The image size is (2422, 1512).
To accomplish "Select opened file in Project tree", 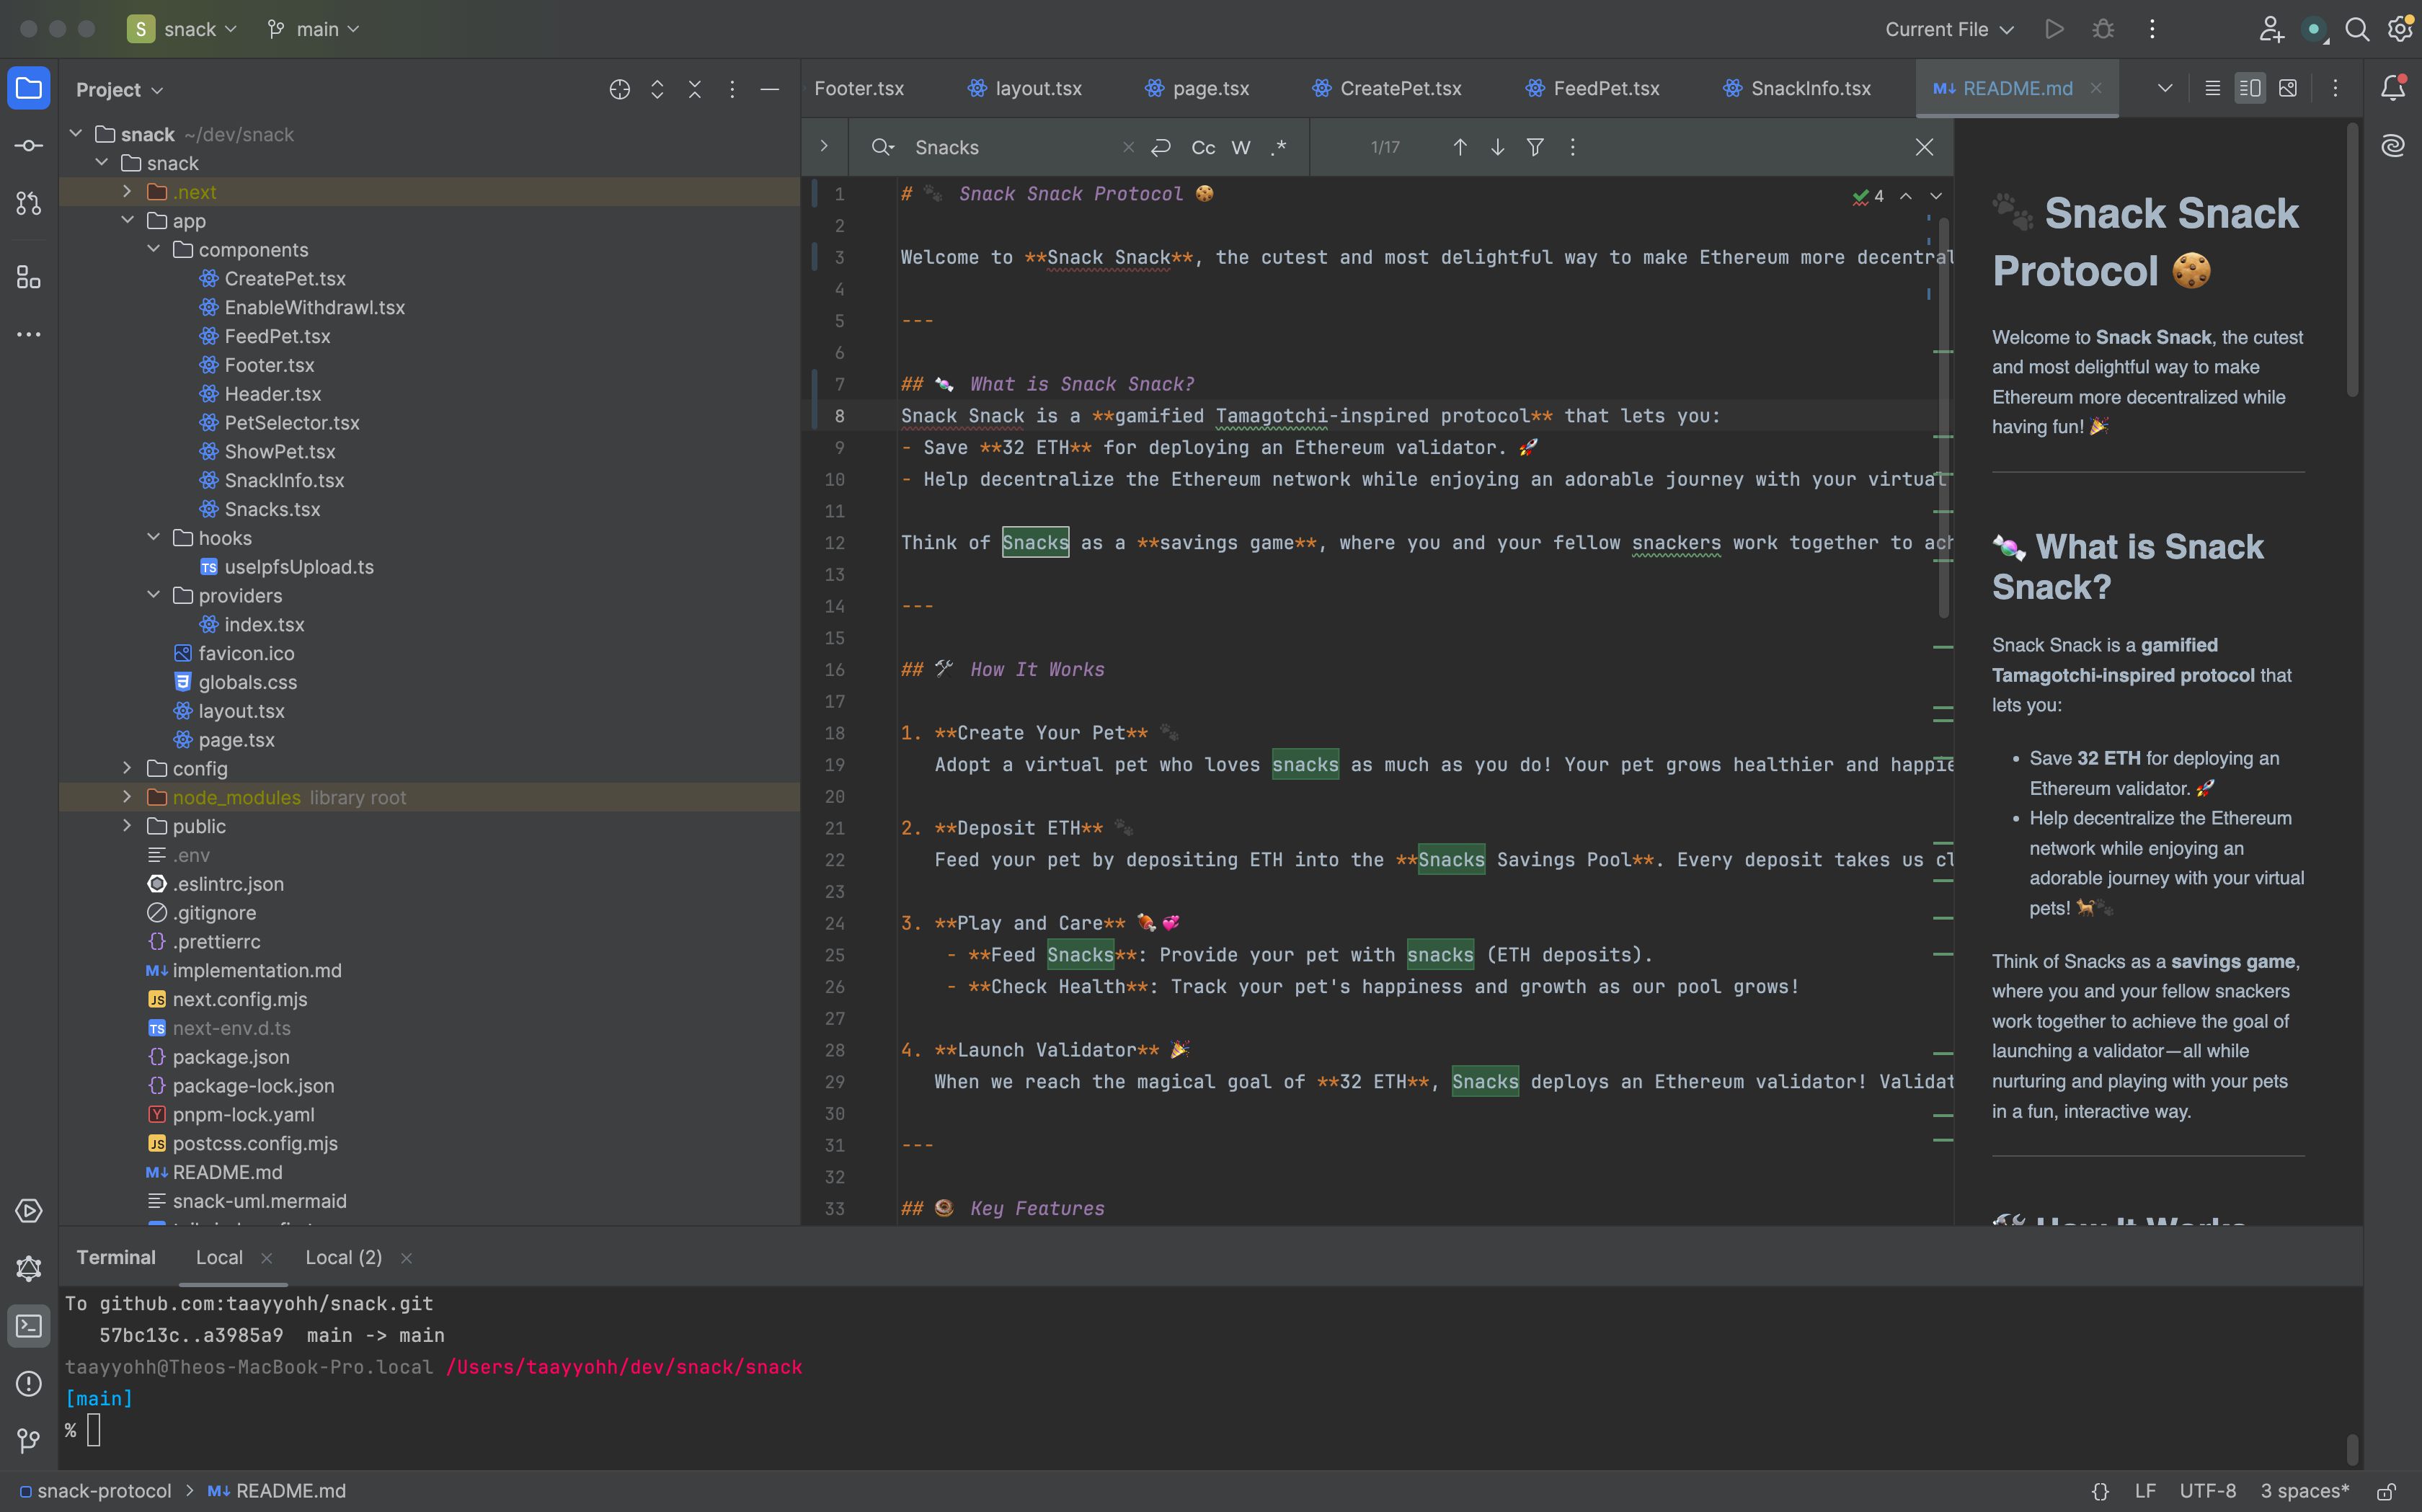I will (619, 89).
